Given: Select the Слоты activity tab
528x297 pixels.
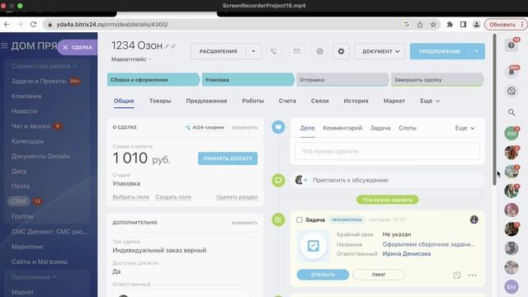Looking at the screenshot, I should pos(408,128).
